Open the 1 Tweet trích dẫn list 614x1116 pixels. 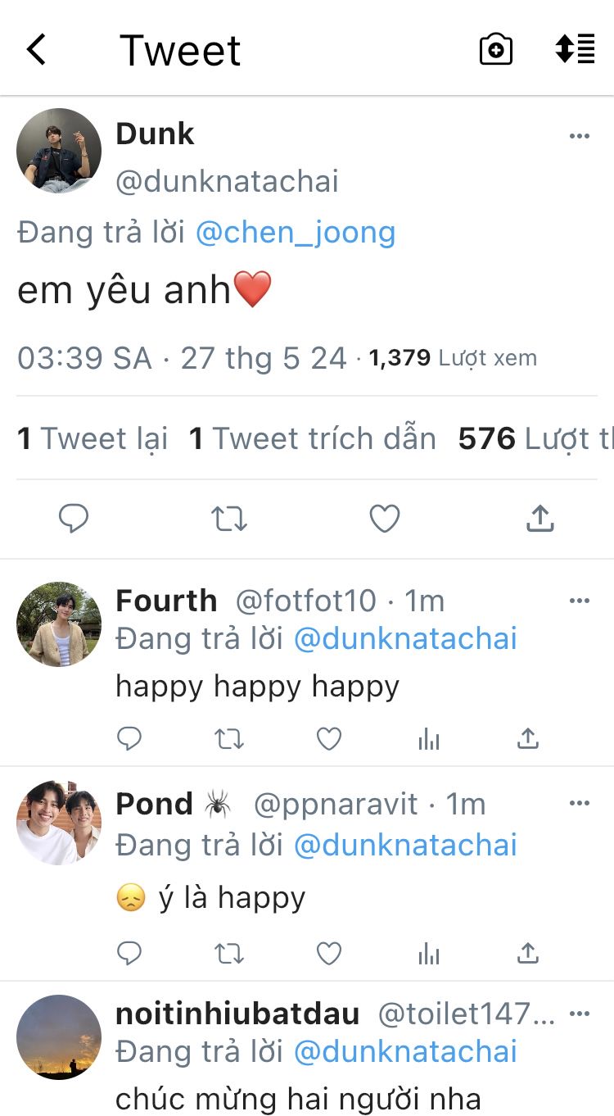(312, 439)
